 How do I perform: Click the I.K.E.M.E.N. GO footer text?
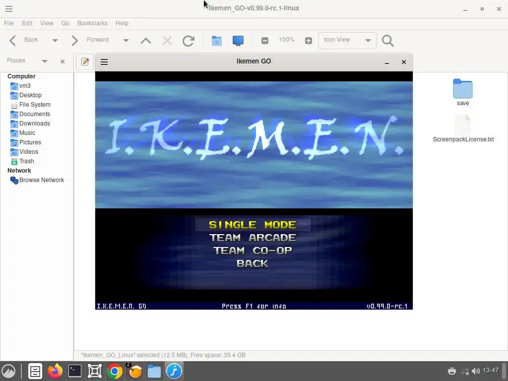pyautogui.click(x=122, y=306)
